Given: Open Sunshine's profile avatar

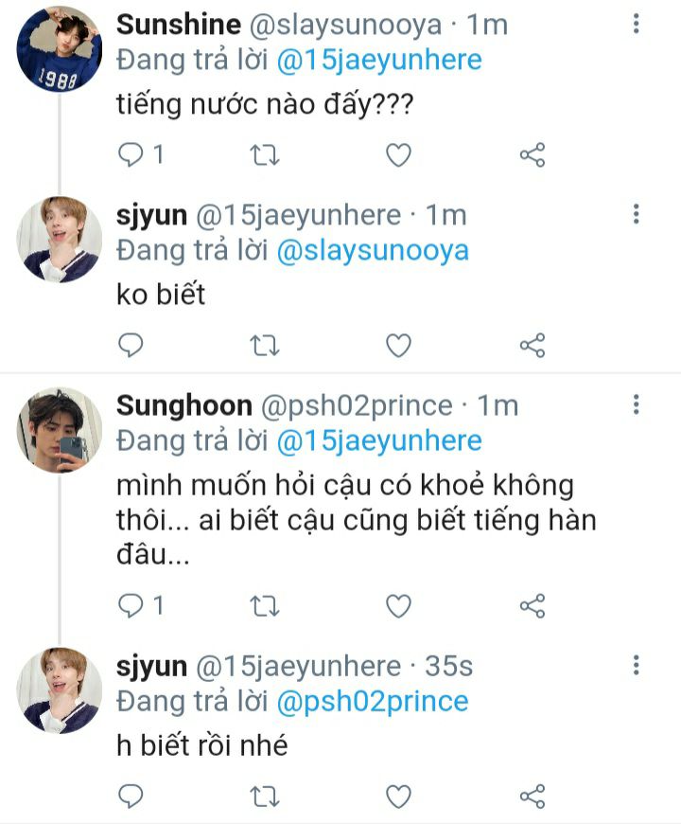Looking at the screenshot, I should point(59,49).
